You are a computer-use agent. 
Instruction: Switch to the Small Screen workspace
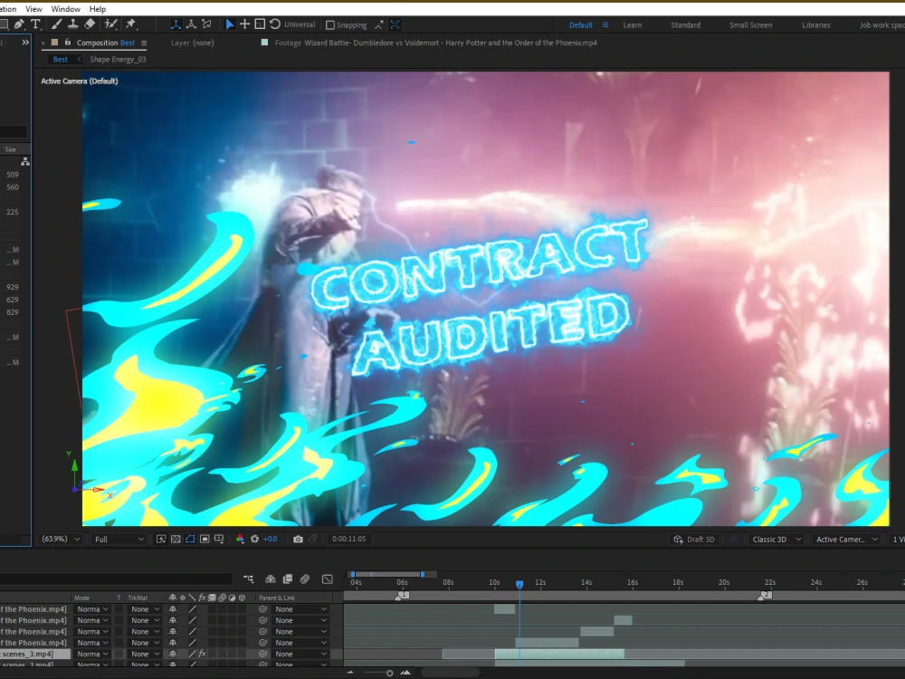click(750, 24)
